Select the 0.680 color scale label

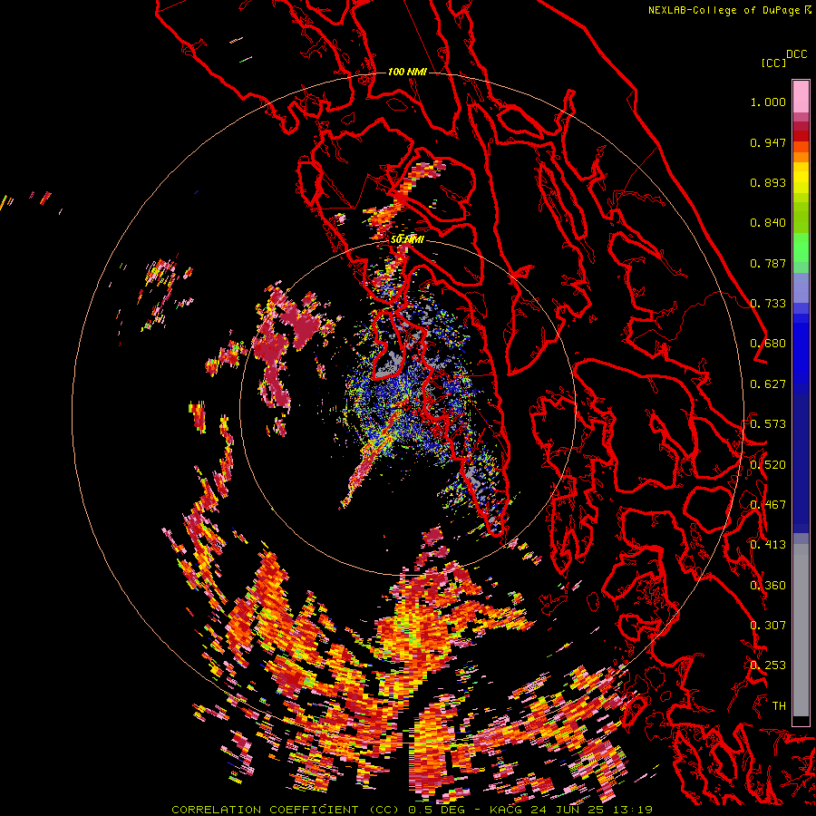768,344
